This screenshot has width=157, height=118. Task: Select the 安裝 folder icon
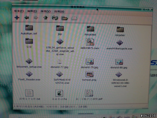(x=29, y=41)
